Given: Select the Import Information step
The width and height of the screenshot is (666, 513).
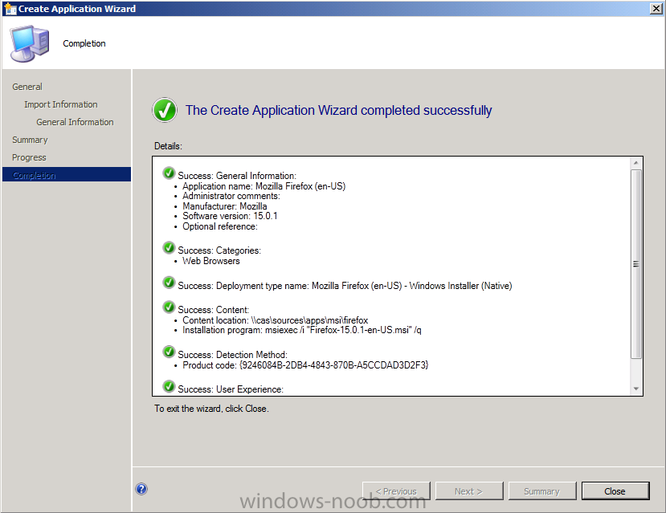Looking at the screenshot, I should click(x=61, y=104).
